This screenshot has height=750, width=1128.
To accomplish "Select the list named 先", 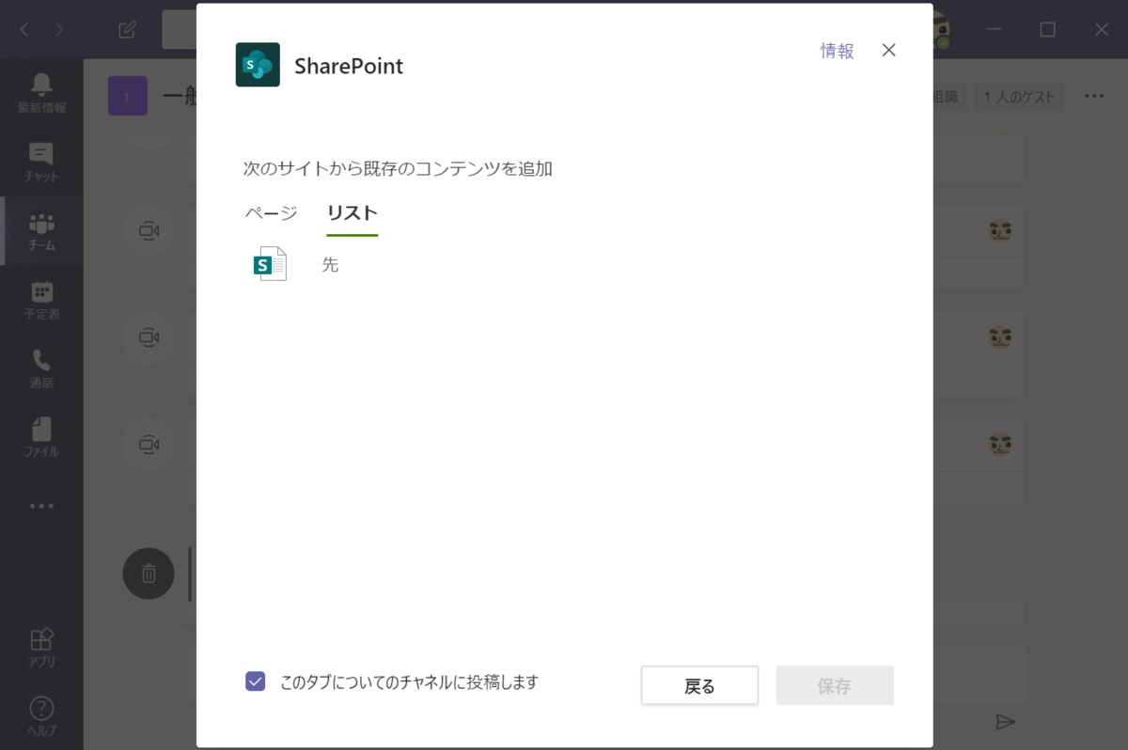I will click(x=330, y=265).
